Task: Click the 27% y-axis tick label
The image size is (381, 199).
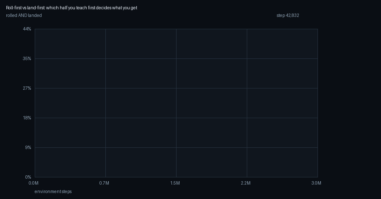Action: 27,88
